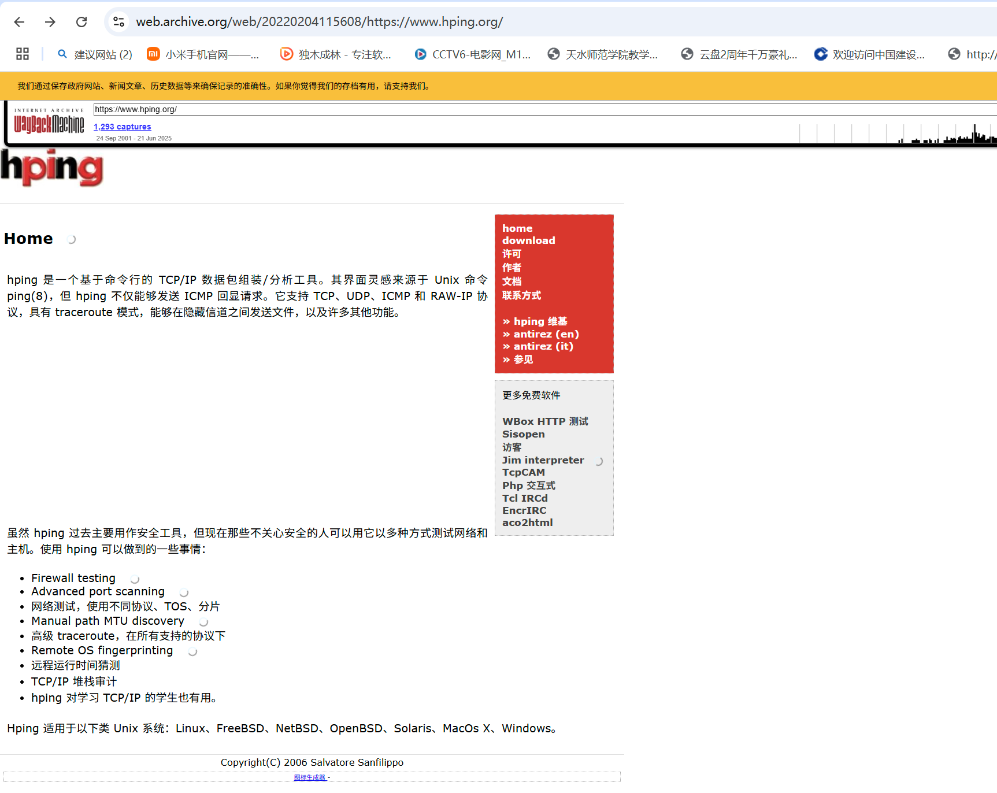The height and width of the screenshot is (793, 997).
Task: Open the CCTV6-电影网 bookmark
Action: (x=472, y=54)
